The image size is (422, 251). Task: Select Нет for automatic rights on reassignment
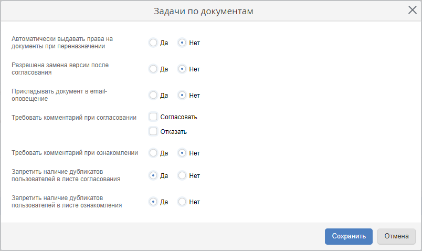pos(182,43)
